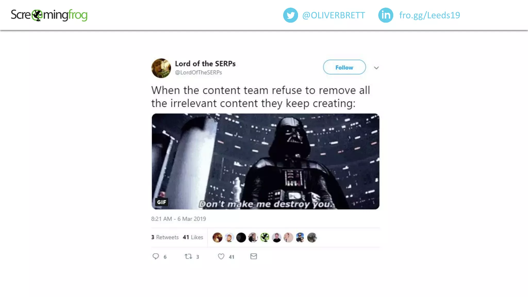Click the 8:21 AM - 6 Mar 2019 timestamp
The width and height of the screenshot is (528, 297).
179,219
